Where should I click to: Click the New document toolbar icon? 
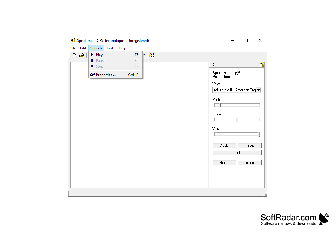[x=74, y=55]
